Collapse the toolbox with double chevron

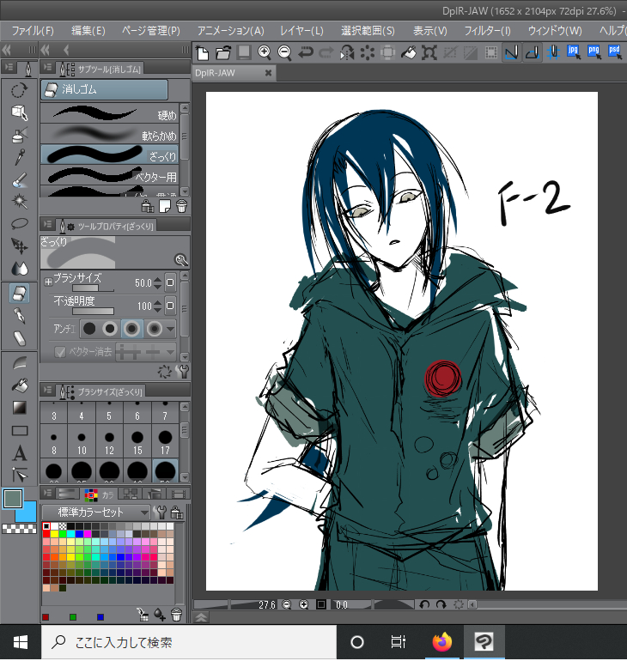[6, 50]
